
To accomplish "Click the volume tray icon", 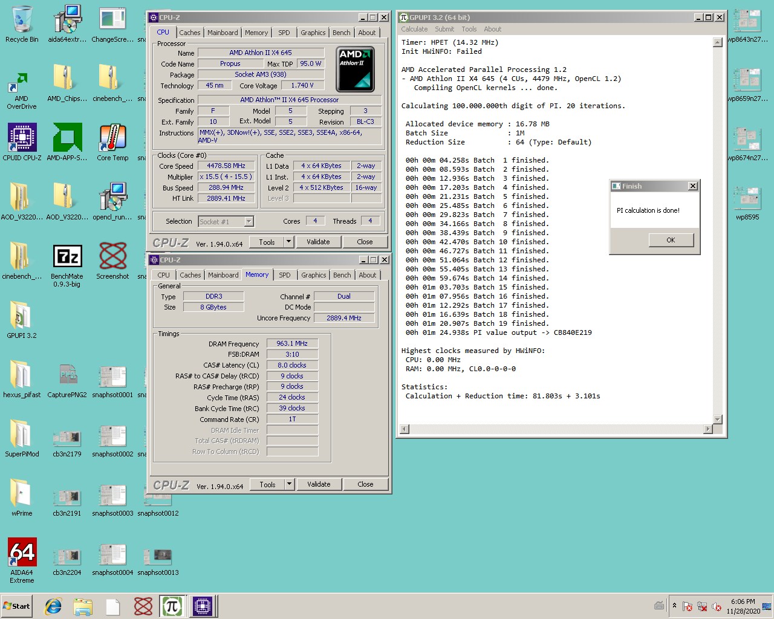I will 717,606.
